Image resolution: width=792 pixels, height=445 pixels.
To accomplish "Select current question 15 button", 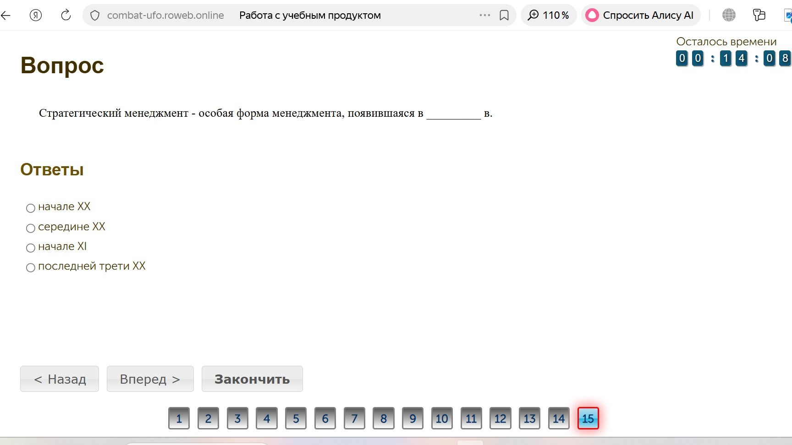I will pos(588,418).
